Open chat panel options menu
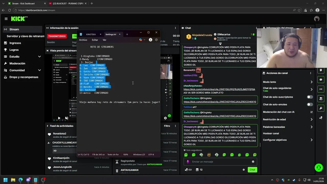Screen dimensions: 327x184 [x=256, y=28]
